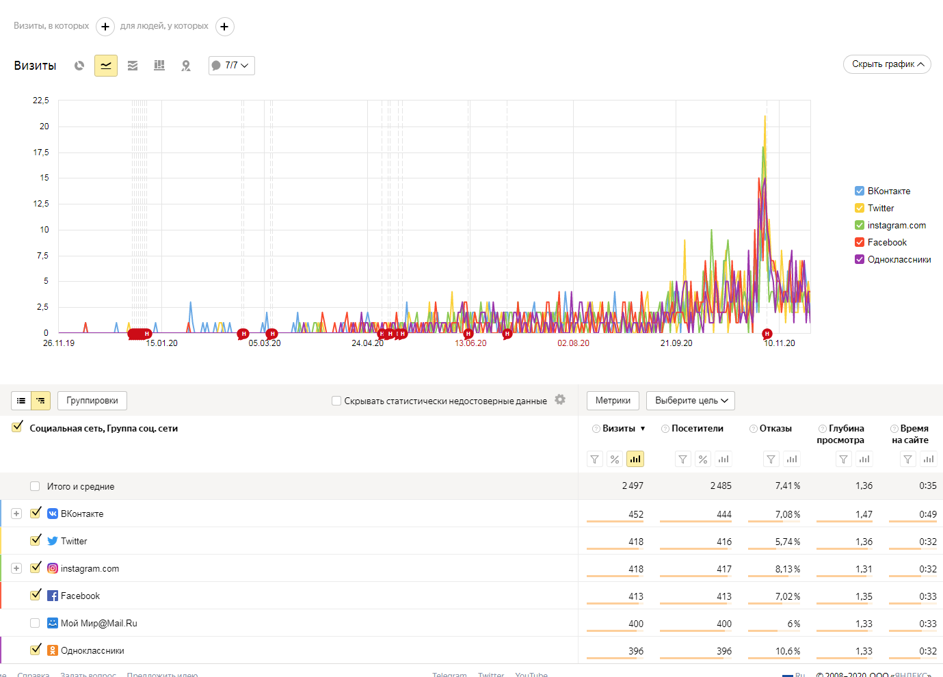943x677 pixels.
Task: Click annotation marker near 05.03.20
Action: pyautogui.click(x=272, y=334)
